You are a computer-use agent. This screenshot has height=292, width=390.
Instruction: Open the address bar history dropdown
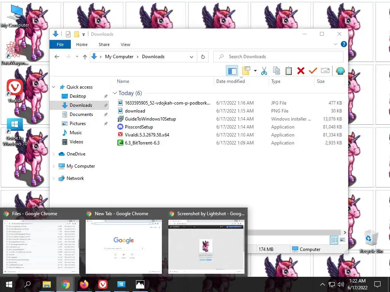click(192, 57)
